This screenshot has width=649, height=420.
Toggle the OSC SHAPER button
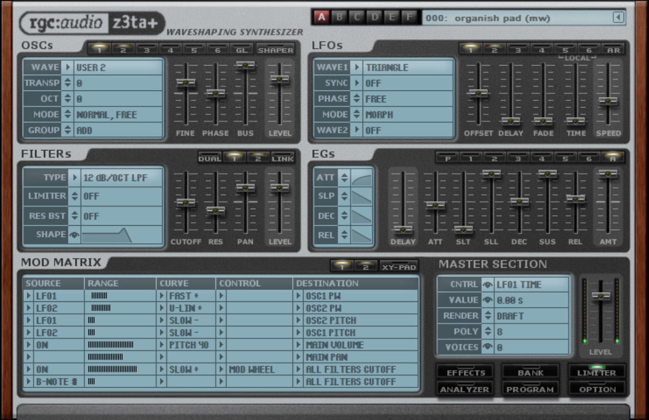tap(275, 49)
